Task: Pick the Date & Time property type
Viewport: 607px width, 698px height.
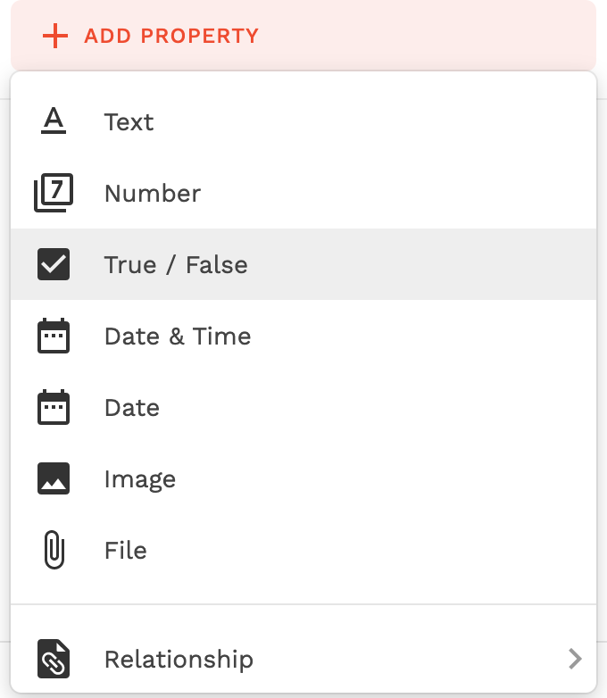Action: tap(303, 336)
